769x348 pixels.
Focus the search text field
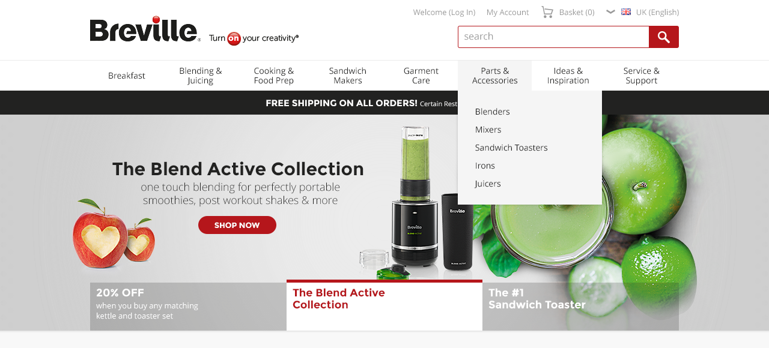(x=553, y=37)
